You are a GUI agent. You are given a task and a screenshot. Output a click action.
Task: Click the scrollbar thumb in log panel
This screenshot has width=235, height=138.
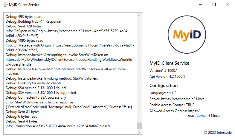point(139,126)
